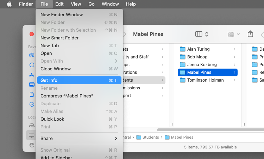This screenshot has height=159, width=264.
Task: Open the Edit menu
Action: (59, 4)
